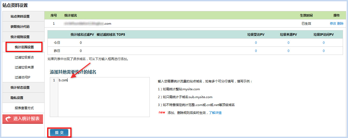Click the 垃圾来源PV column header
This screenshot has height=138, width=348.
click(288, 34)
